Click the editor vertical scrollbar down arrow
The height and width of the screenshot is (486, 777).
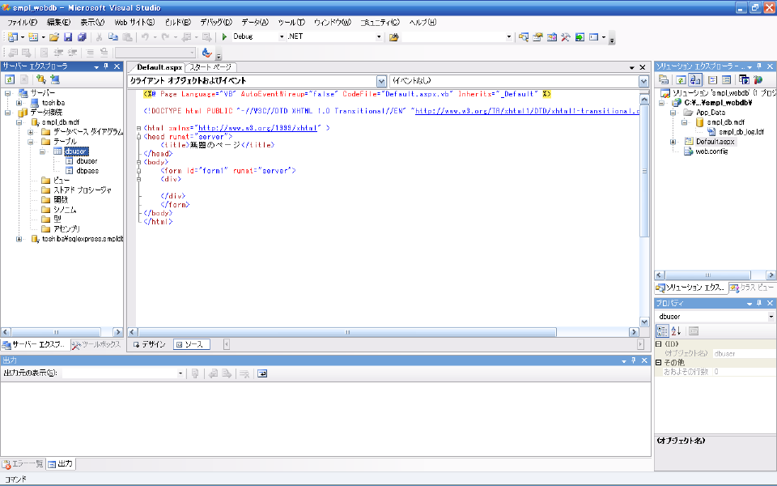tap(644, 322)
